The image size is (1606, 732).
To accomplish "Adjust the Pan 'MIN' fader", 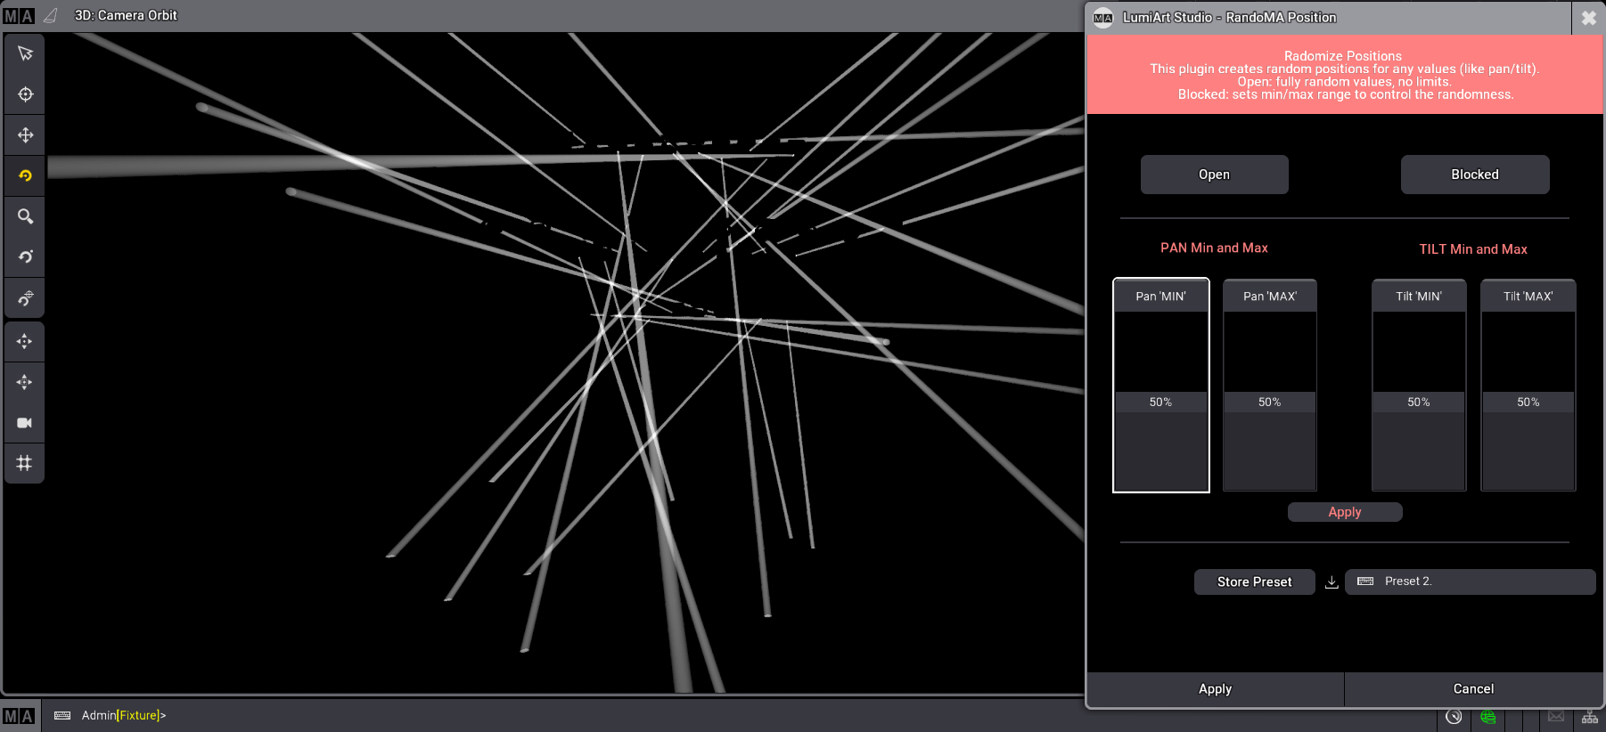I will tap(1160, 385).
